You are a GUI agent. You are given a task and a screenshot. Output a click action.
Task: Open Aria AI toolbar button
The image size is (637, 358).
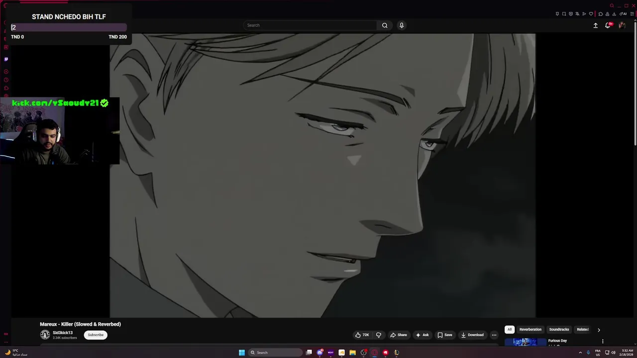click(623, 14)
